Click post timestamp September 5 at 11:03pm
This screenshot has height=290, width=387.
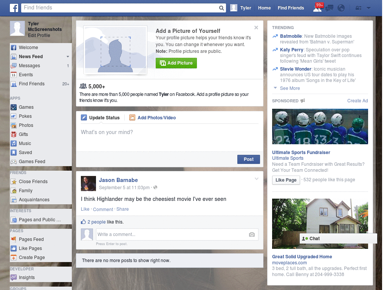pyautogui.click(x=124, y=188)
